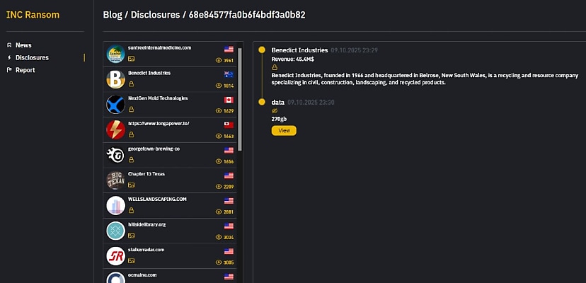Click the 3961 views eye icon

pyautogui.click(x=219, y=60)
